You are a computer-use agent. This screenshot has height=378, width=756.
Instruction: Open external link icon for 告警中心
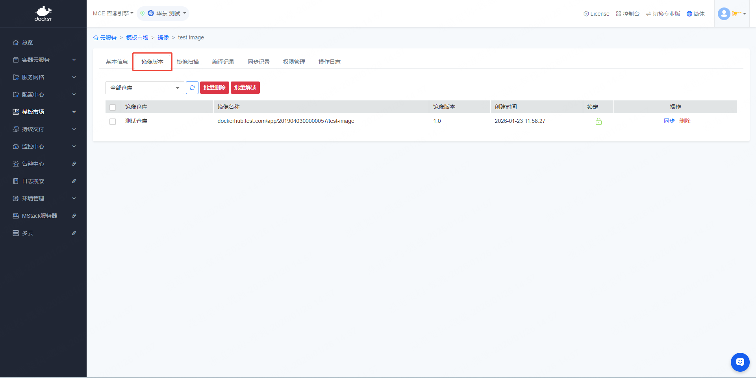pyautogui.click(x=74, y=164)
